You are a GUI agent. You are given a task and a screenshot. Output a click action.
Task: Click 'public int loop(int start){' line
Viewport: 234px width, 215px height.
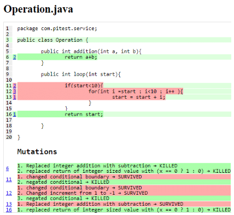point(81,75)
